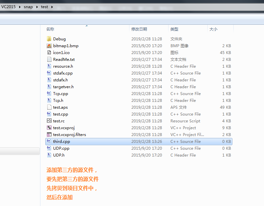Select the stdafx.cpp C++ source icon
The image size is (264, 206).
coord(49,73)
